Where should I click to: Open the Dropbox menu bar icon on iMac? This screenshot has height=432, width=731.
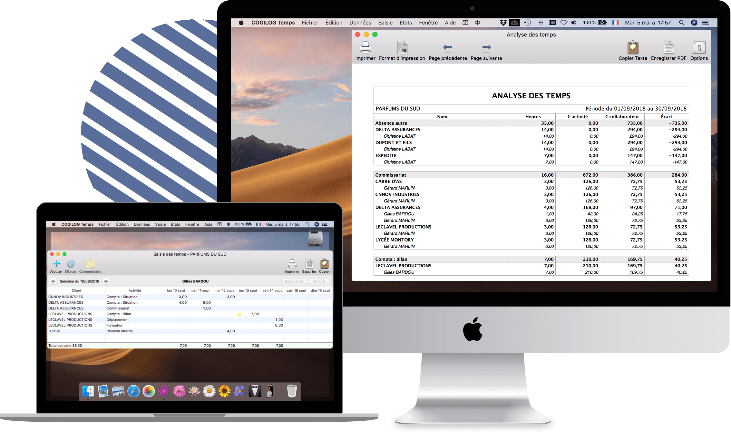[503, 23]
